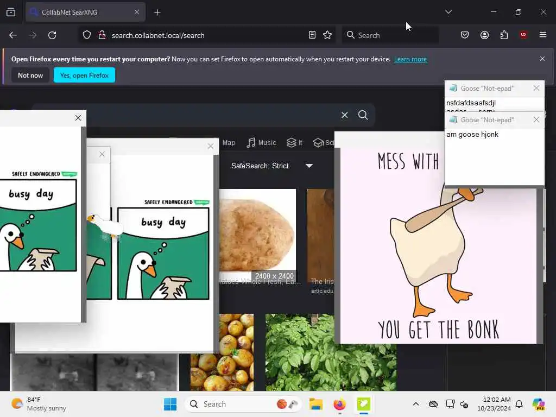
Task: Click the Firefox back arrow
Action: (x=13, y=35)
